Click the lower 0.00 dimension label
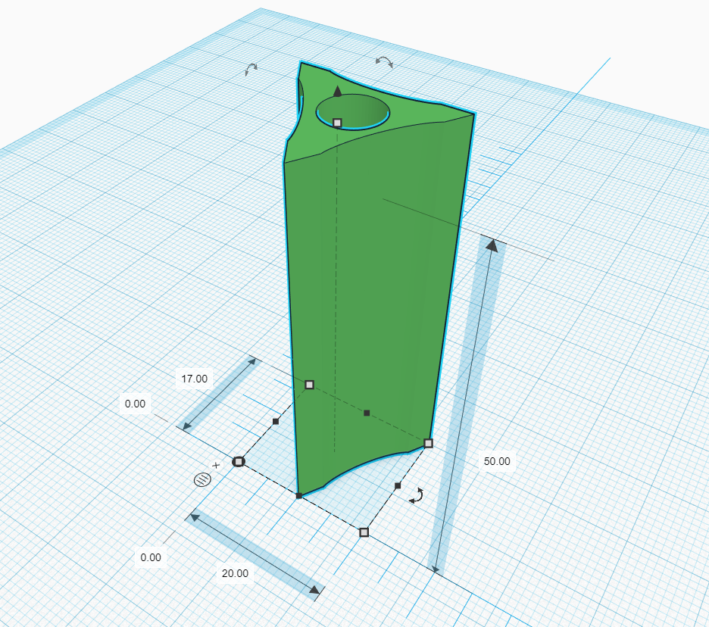709x627 pixels. (x=151, y=557)
